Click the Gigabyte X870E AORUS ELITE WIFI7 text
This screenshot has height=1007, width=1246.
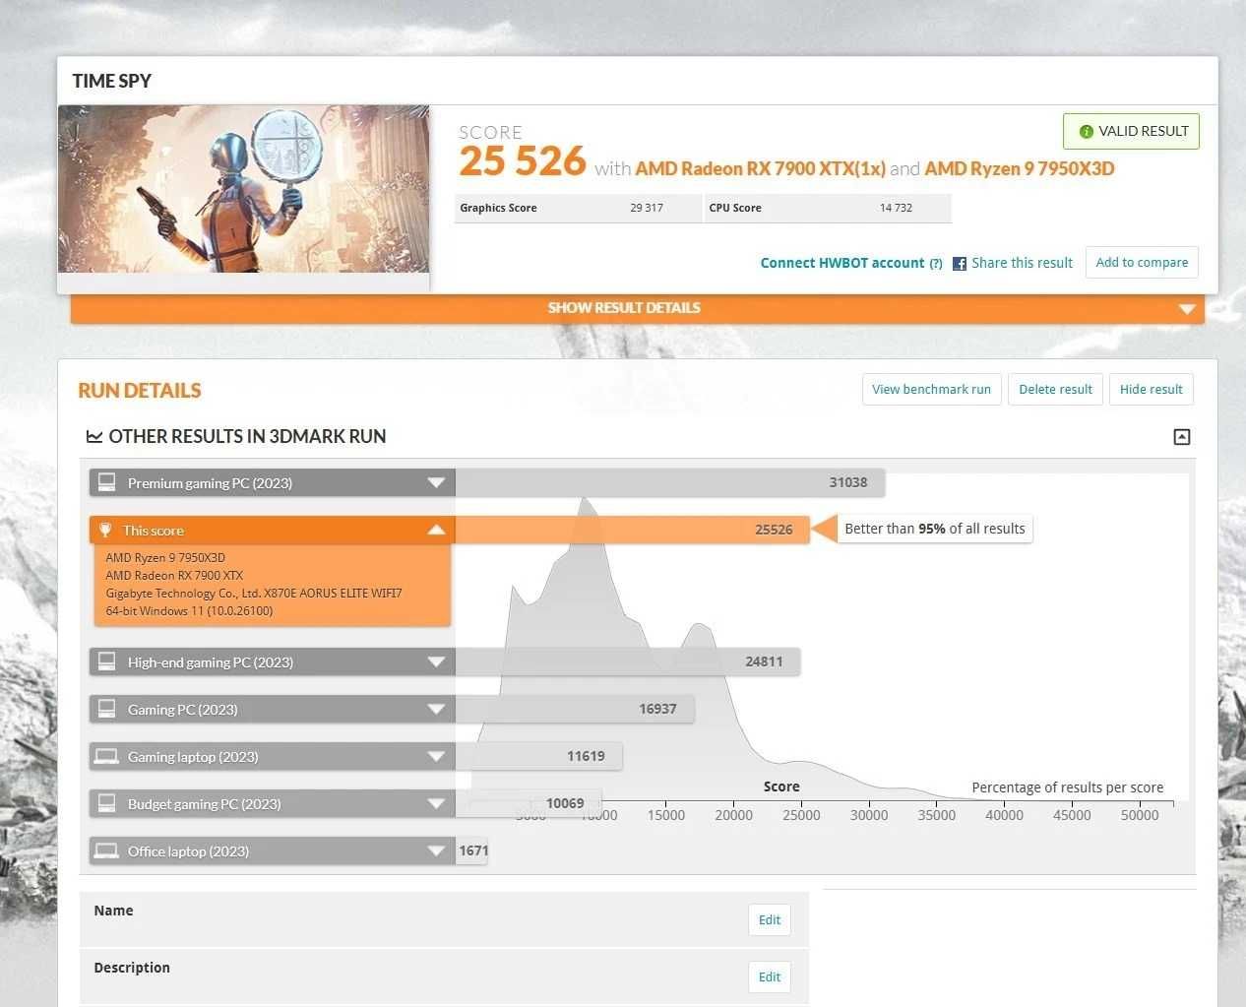254,594
